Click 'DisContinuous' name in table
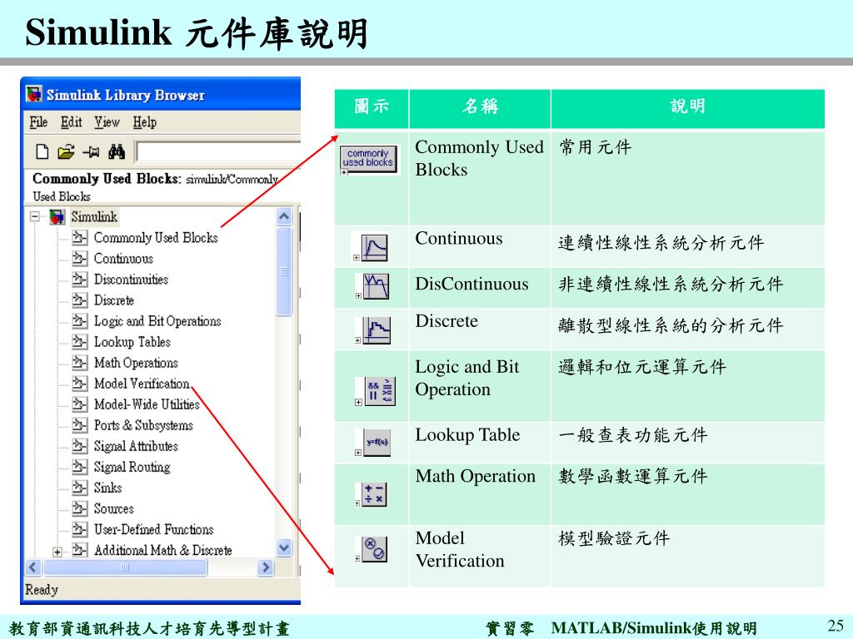 [x=471, y=284]
